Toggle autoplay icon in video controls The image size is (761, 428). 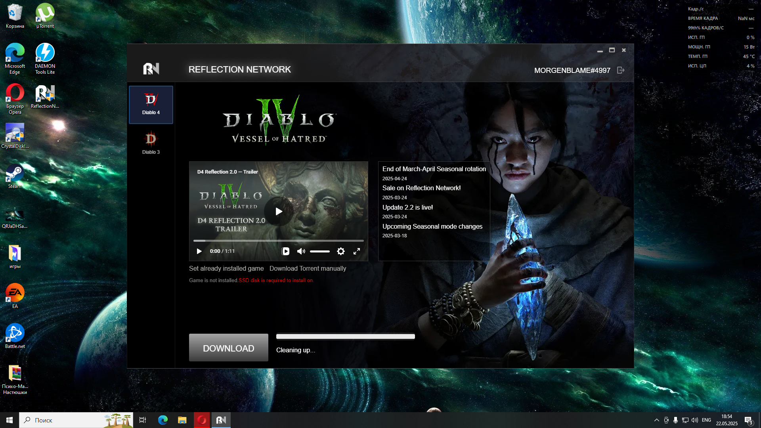[x=285, y=251]
